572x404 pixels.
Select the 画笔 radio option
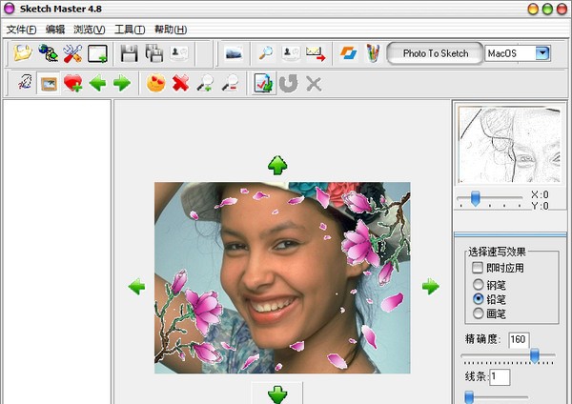(x=479, y=313)
